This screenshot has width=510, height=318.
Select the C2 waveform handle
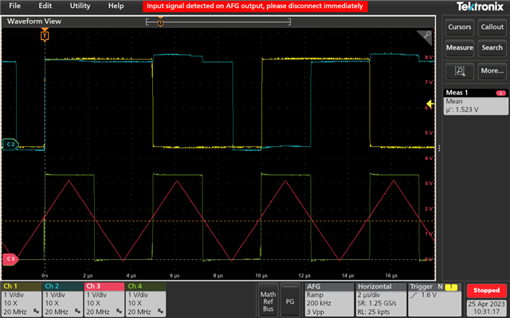pyautogui.click(x=10, y=145)
